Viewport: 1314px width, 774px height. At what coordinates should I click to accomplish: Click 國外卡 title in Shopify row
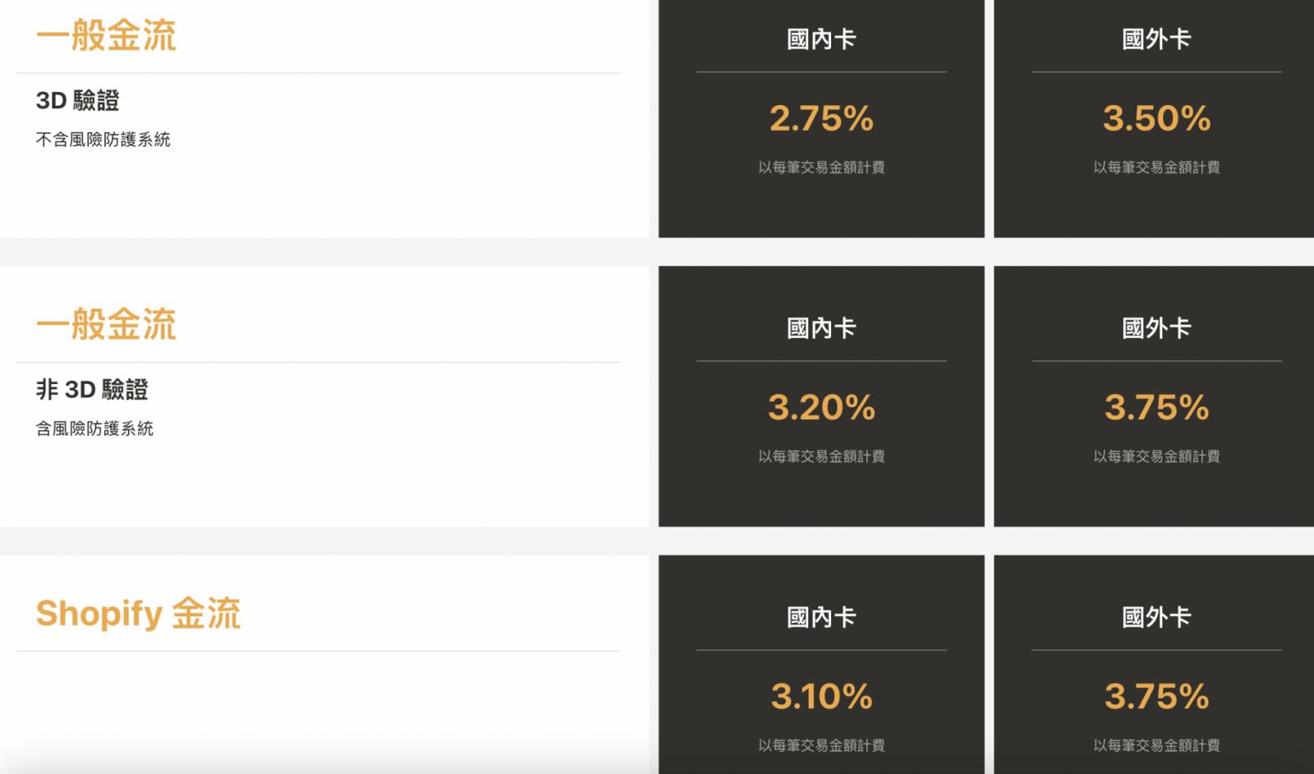tap(1156, 616)
